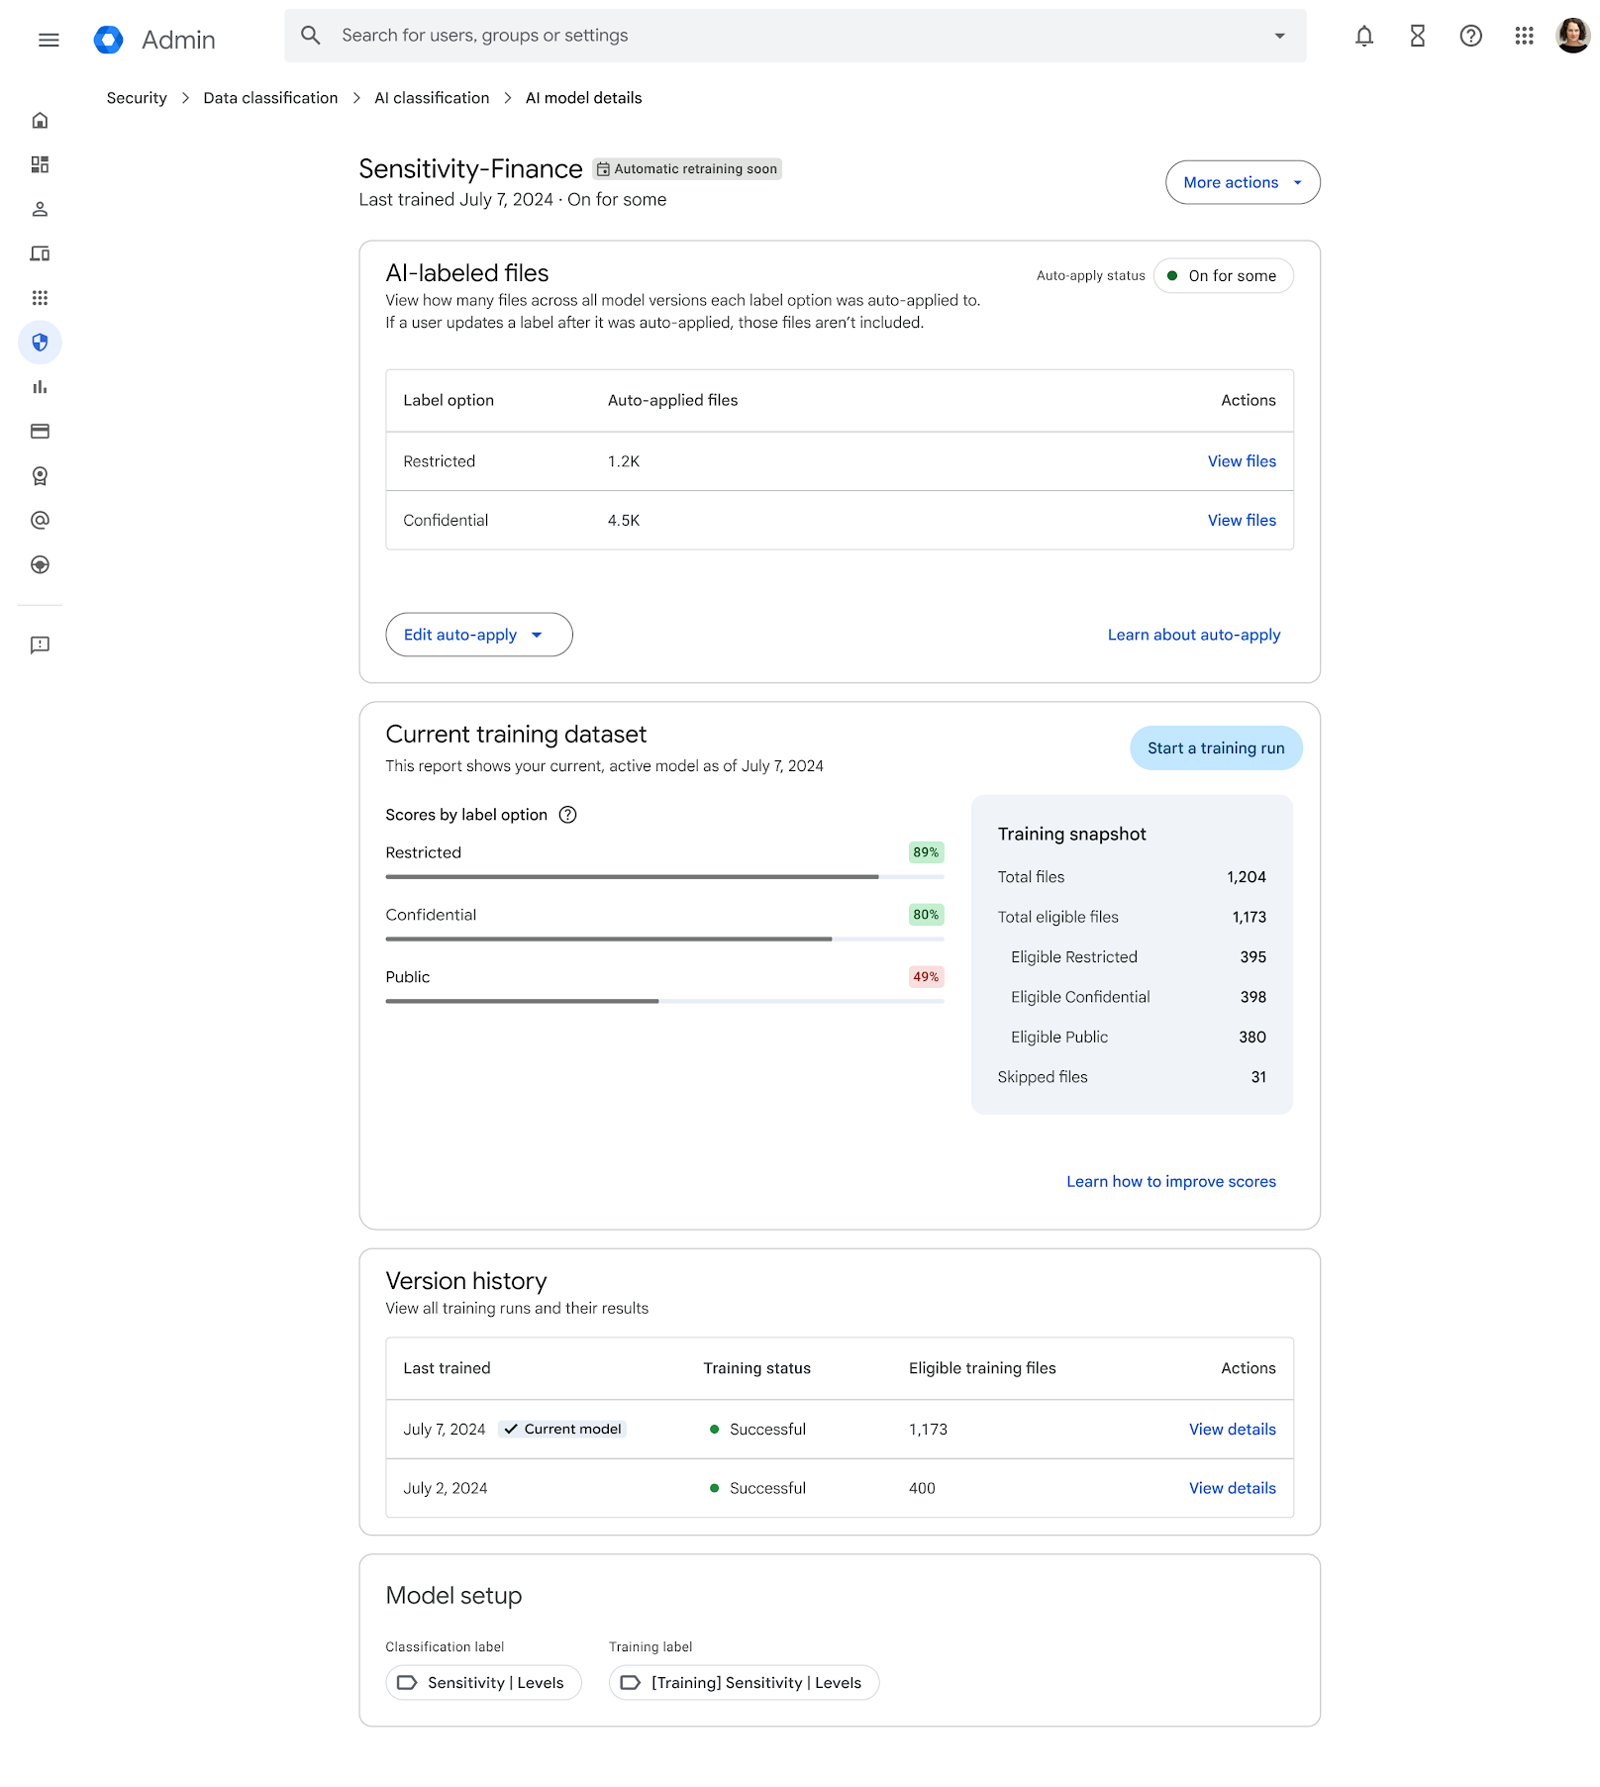Open Billing card sidebar icon

click(40, 432)
